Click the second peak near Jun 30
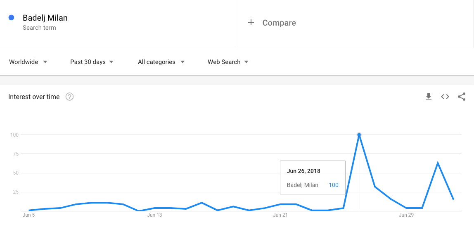This screenshot has width=474, height=246. tap(438, 163)
